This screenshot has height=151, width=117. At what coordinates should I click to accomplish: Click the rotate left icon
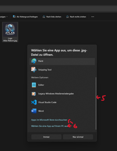click(44, 17)
